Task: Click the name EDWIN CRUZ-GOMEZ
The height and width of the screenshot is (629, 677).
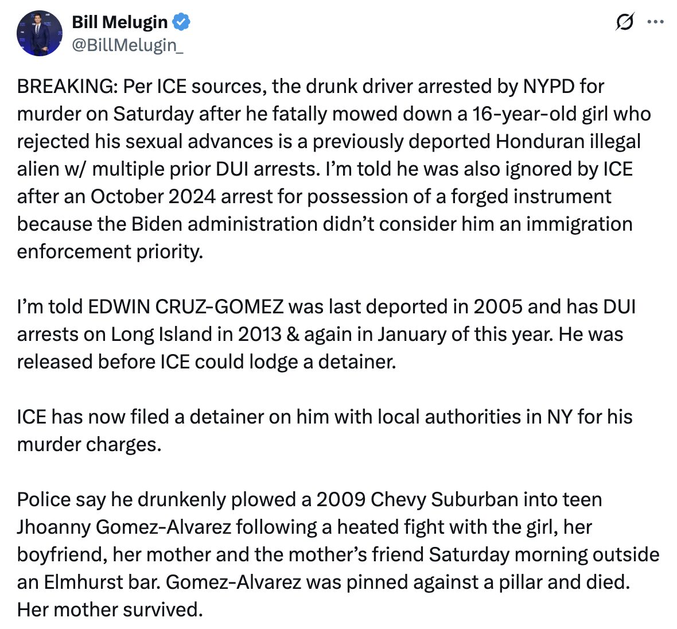Action: click(x=185, y=306)
